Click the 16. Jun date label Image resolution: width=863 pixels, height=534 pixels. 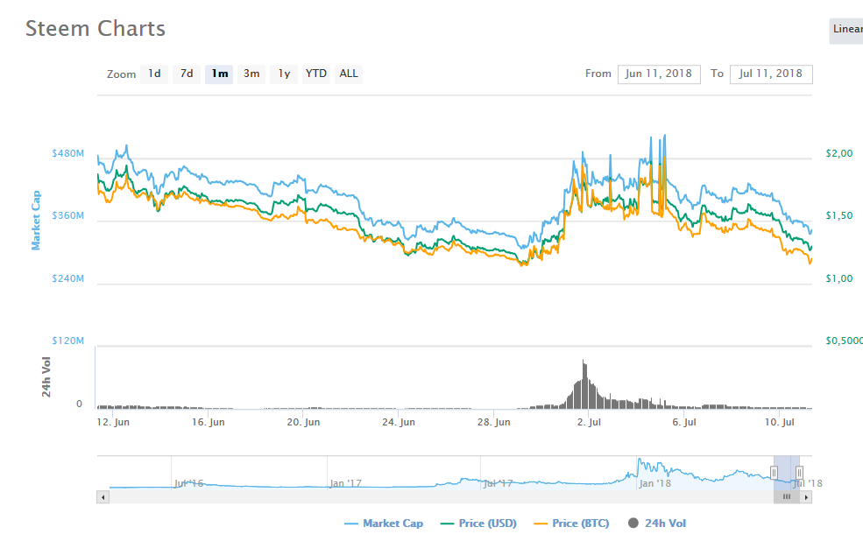(208, 422)
